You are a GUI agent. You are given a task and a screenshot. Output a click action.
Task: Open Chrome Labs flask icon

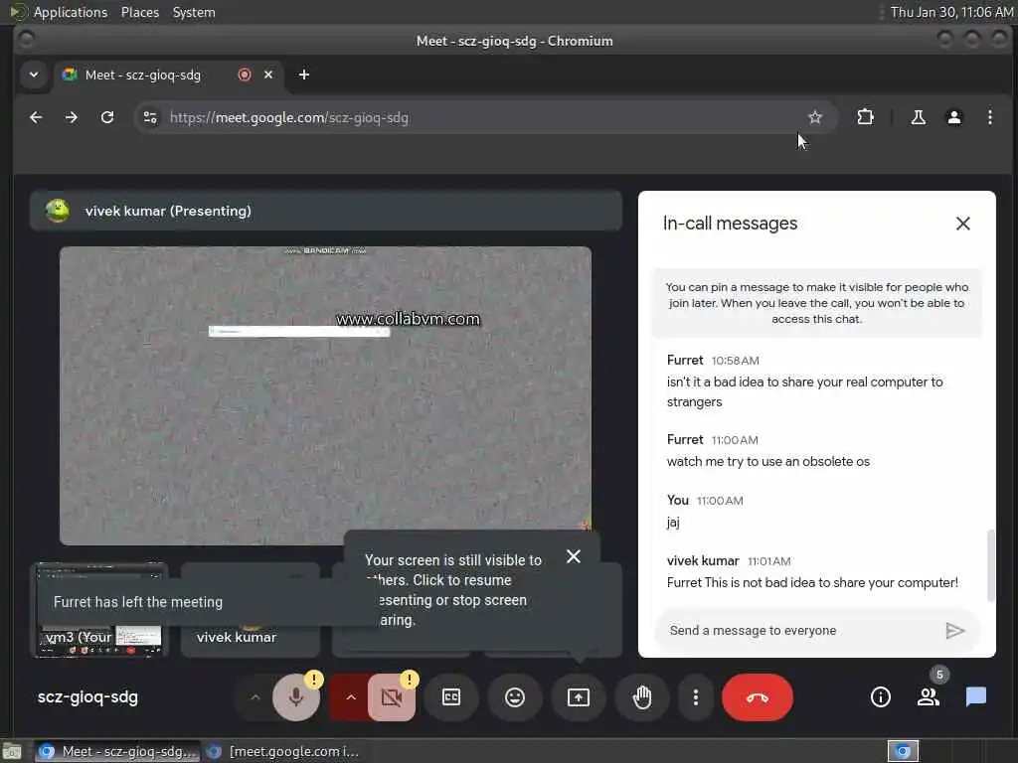tap(918, 117)
